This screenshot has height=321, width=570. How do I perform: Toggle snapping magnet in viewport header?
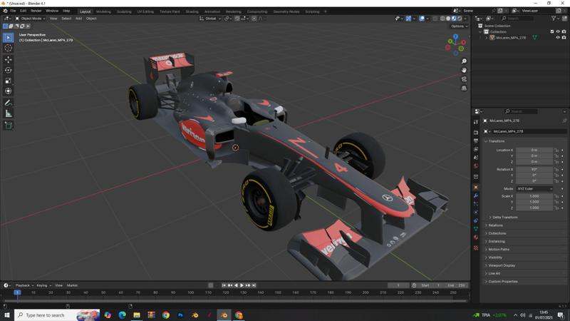coord(237,19)
